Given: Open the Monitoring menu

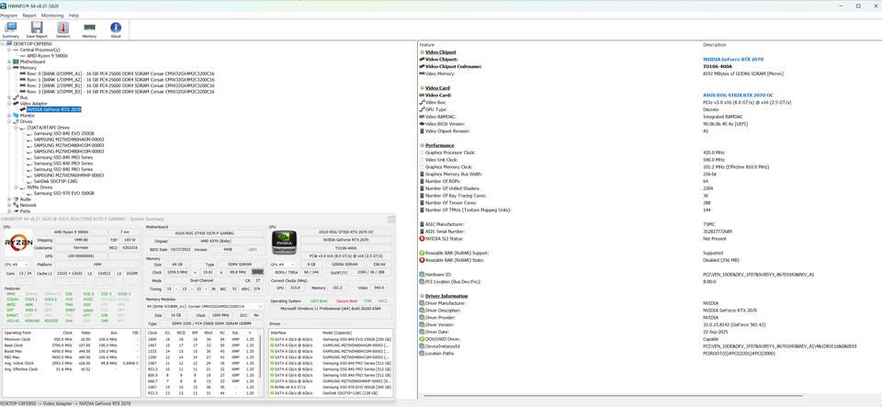Looking at the screenshot, I should (x=52, y=16).
